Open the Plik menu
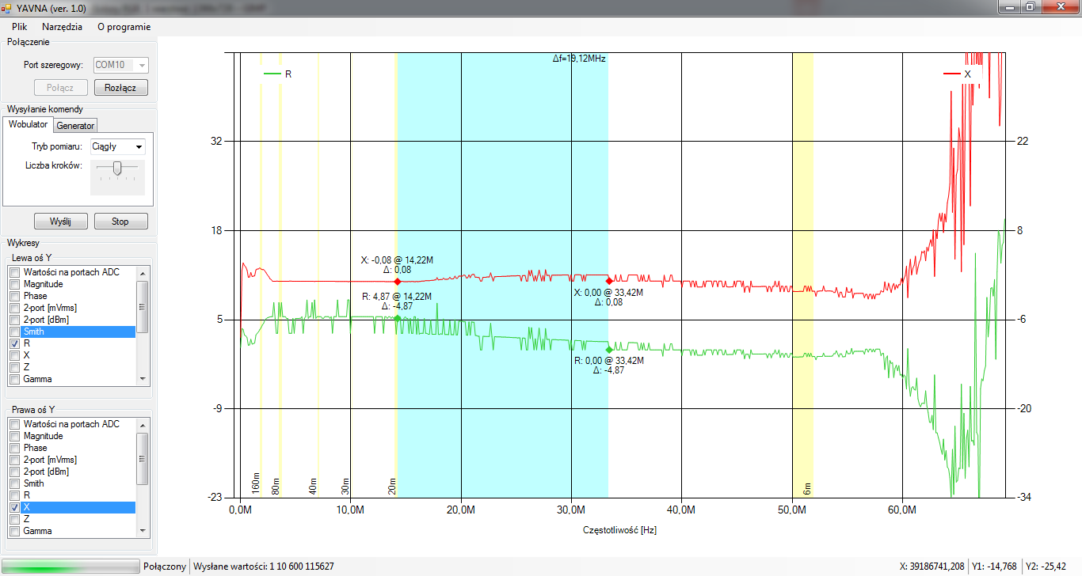This screenshot has height=576, width=1082. [x=20, y=27]
